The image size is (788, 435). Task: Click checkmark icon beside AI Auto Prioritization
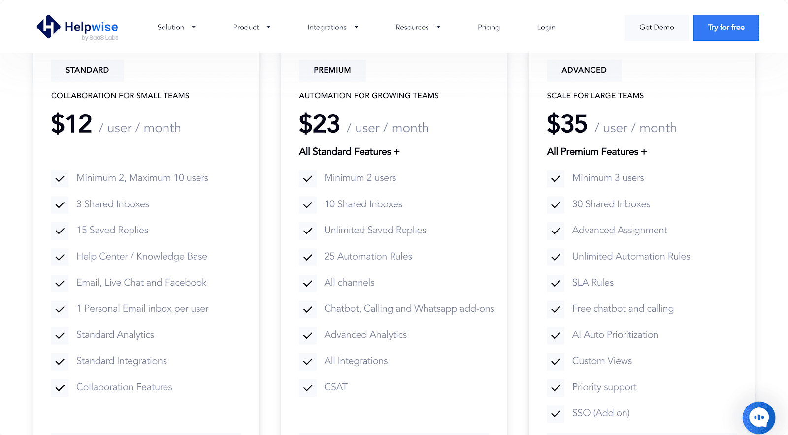(x=556, y=336)
